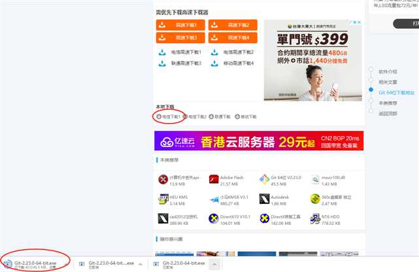The width and height of the screenshot is (419, 272).
Task: Close the phone plan advertisement via X icon
Action: pos(360,22)
